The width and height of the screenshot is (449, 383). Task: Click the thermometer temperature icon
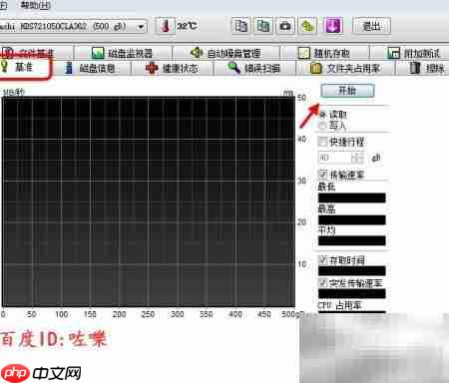click(x=166, y=26)
